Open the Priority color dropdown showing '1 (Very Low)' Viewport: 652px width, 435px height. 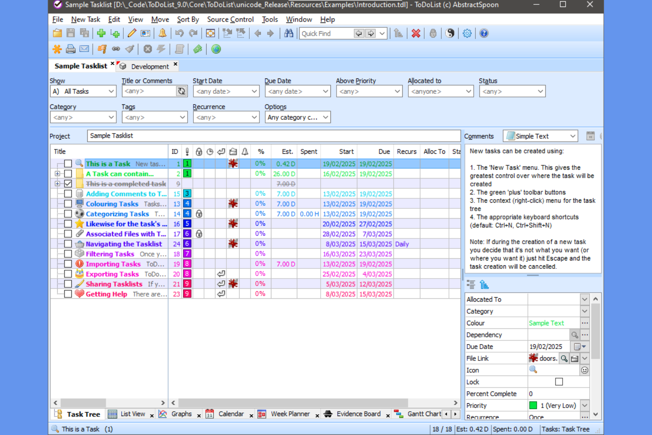(x=585, y=405)
